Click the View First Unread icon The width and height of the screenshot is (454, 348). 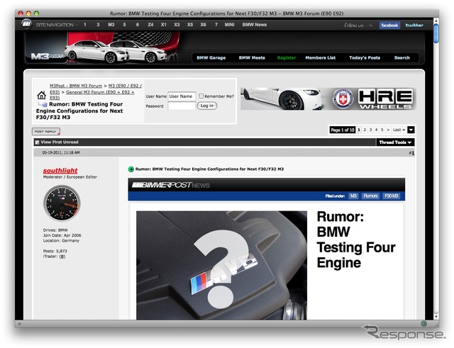pyautogui.click(x=37, y=142)
